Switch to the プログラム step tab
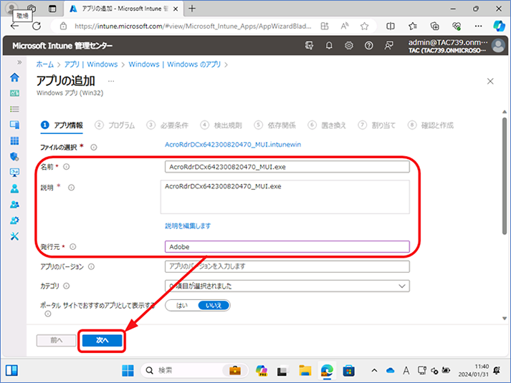 coord(115,125)
